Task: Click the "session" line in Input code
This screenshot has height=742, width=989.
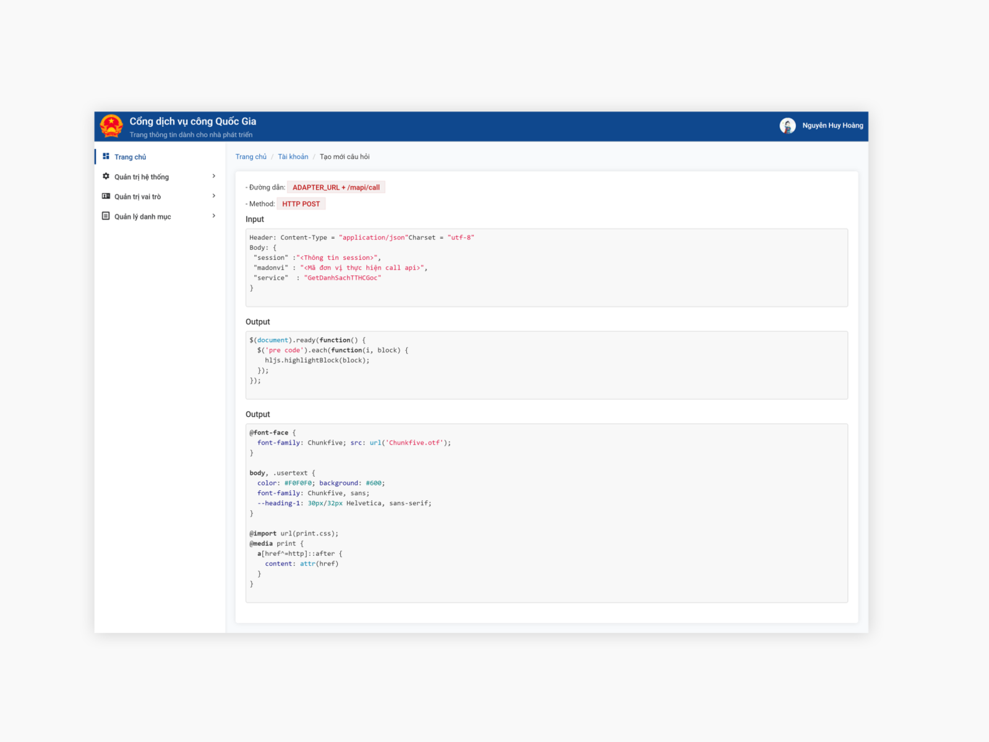Action: click(x=317, y=257)
